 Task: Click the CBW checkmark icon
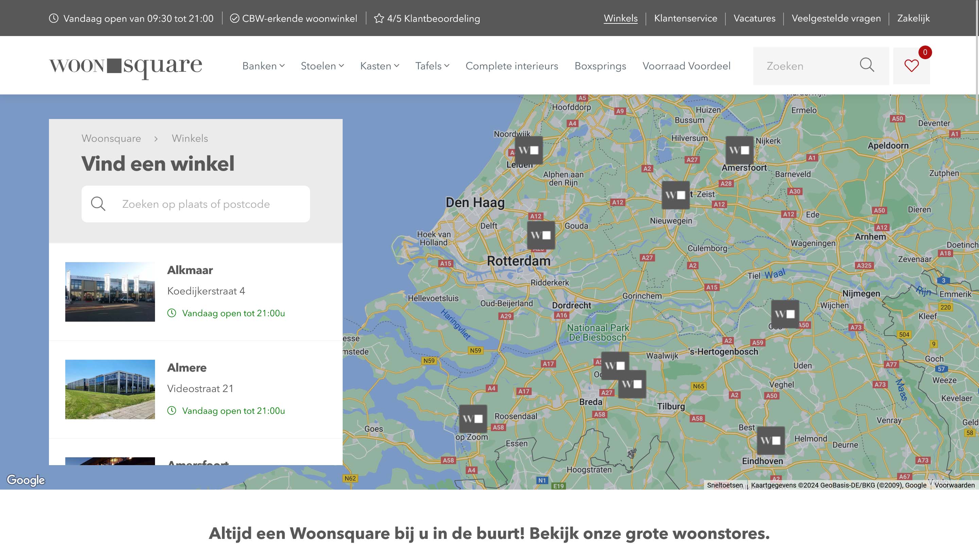click(x=235, y=18)
